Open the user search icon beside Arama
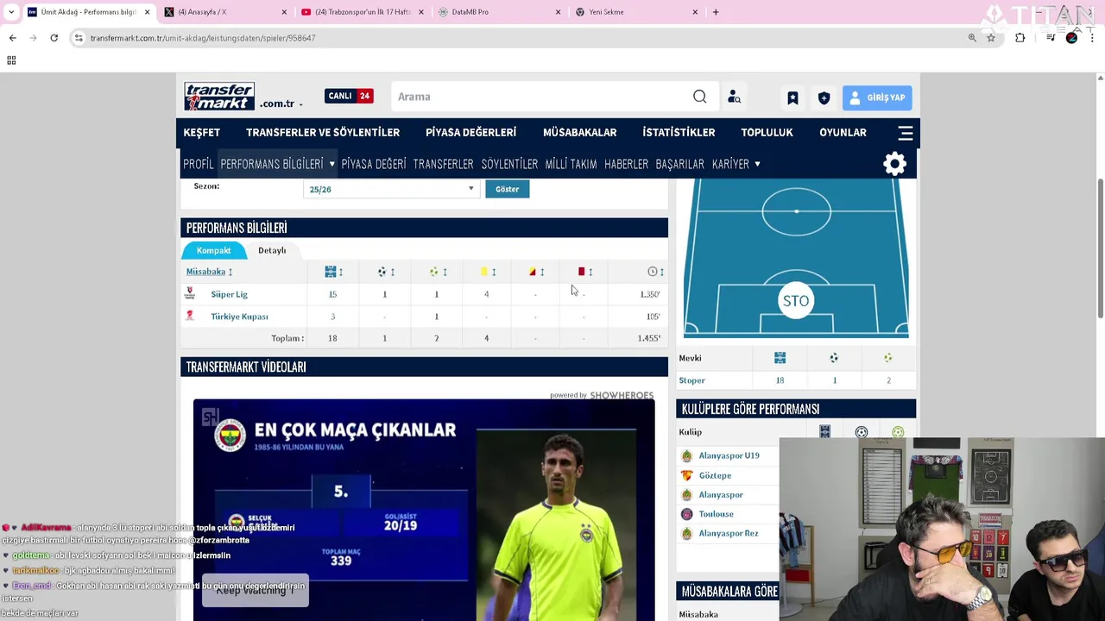 click(734, 97)
